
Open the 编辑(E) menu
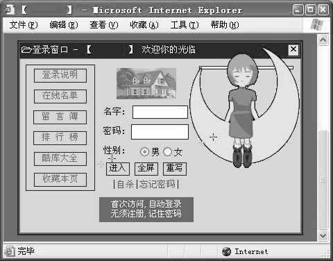(x=64, y=25)
